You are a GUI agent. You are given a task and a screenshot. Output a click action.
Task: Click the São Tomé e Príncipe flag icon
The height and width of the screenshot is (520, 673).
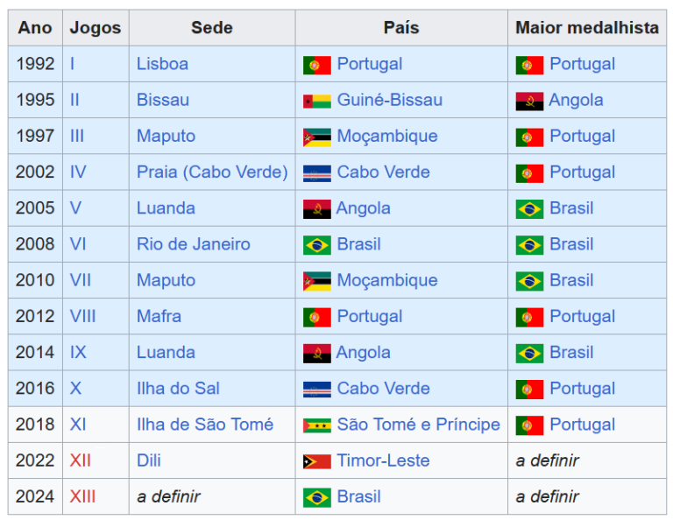316,425
